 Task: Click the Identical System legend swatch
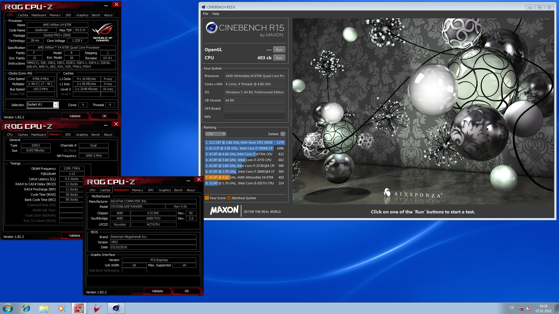coord(229,198)
